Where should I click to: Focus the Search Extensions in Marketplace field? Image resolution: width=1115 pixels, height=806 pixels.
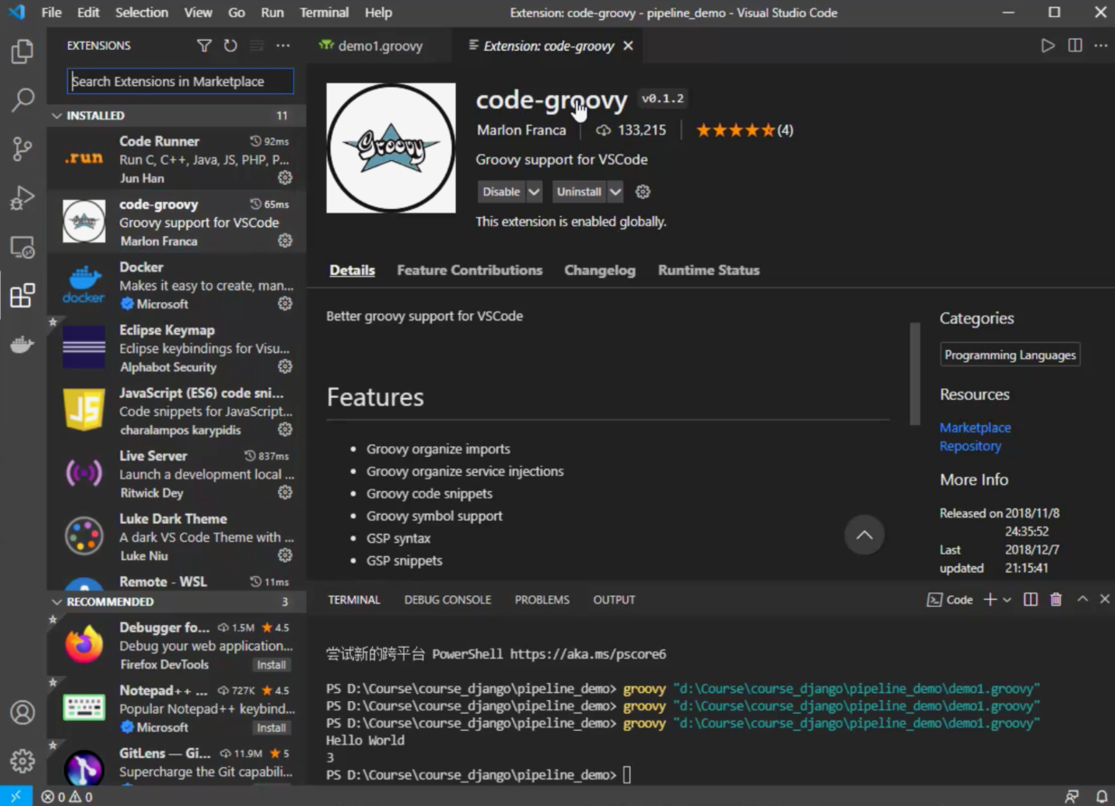[180, 81]
